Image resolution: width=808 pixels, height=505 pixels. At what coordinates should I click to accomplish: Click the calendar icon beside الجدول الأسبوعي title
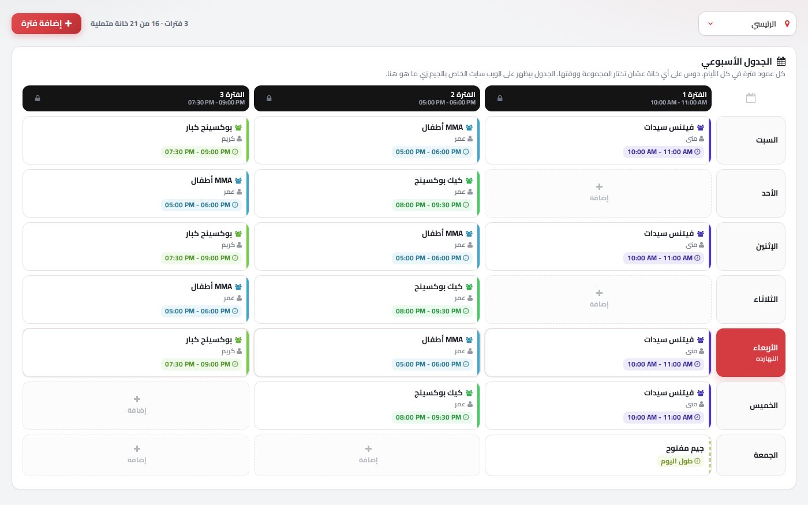pyautogui.click(x=781, y=62)
